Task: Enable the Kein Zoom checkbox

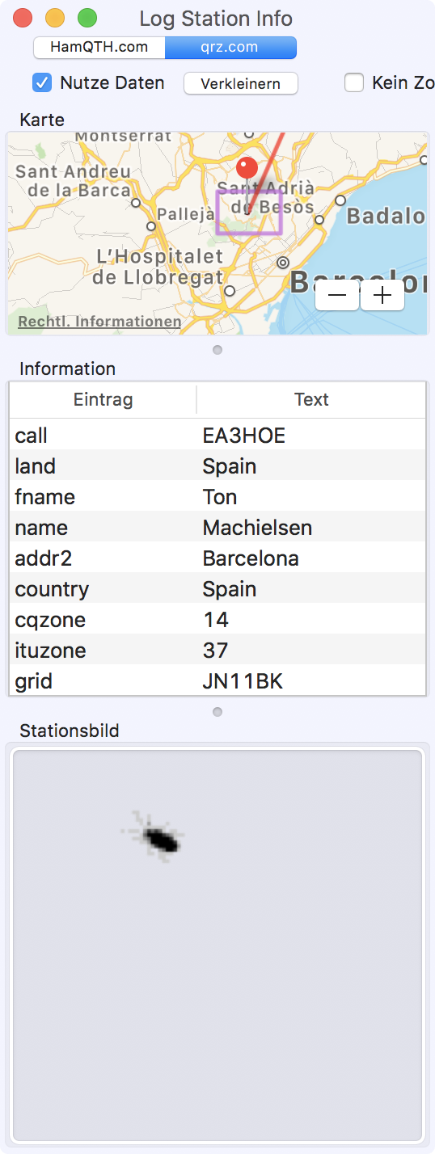Action: coord(354,82)
